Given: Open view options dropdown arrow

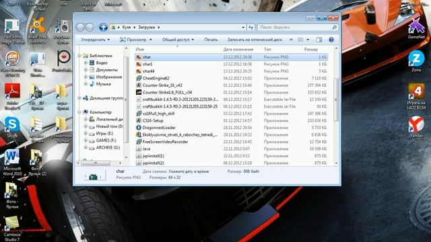Looking at the screenshot, I should pyautogui.click(x=308, y=40).
